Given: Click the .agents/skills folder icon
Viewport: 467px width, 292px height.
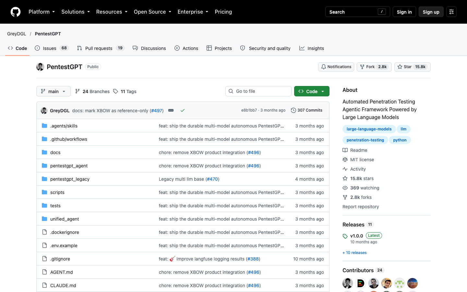Looking at the screenshot, I should [x=44, y=126].
